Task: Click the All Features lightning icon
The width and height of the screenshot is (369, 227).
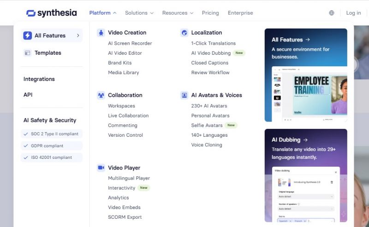Action: [x=28, y=35]
